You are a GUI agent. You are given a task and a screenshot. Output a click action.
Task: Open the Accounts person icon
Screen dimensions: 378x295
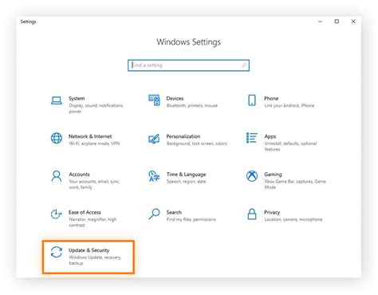57,176
